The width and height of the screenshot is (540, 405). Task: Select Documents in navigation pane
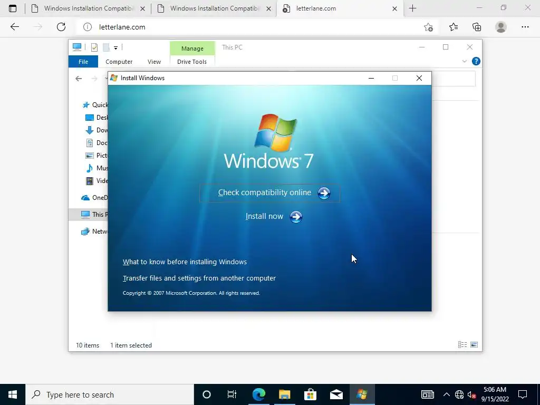point(97,142)
